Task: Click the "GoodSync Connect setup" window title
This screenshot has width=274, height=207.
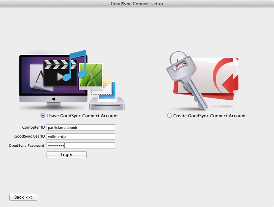Action: pos(137,4)
